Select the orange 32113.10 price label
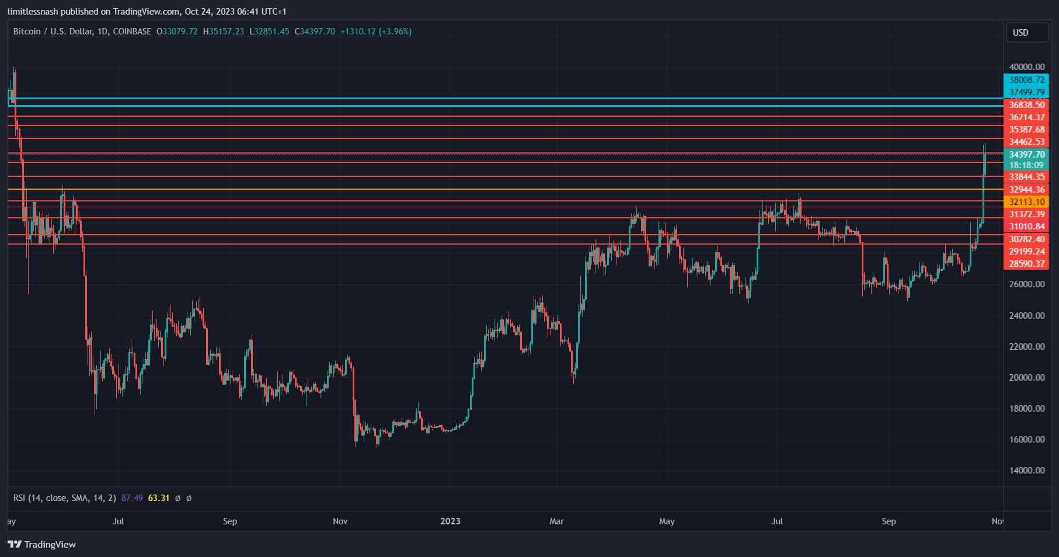The image size is (1059, 557). [x=1026, y=202]
